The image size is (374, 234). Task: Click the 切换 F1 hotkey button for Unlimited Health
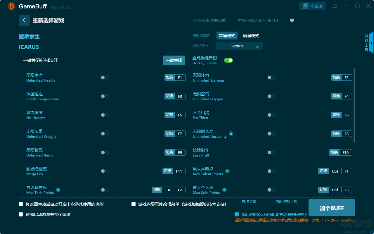175,78
